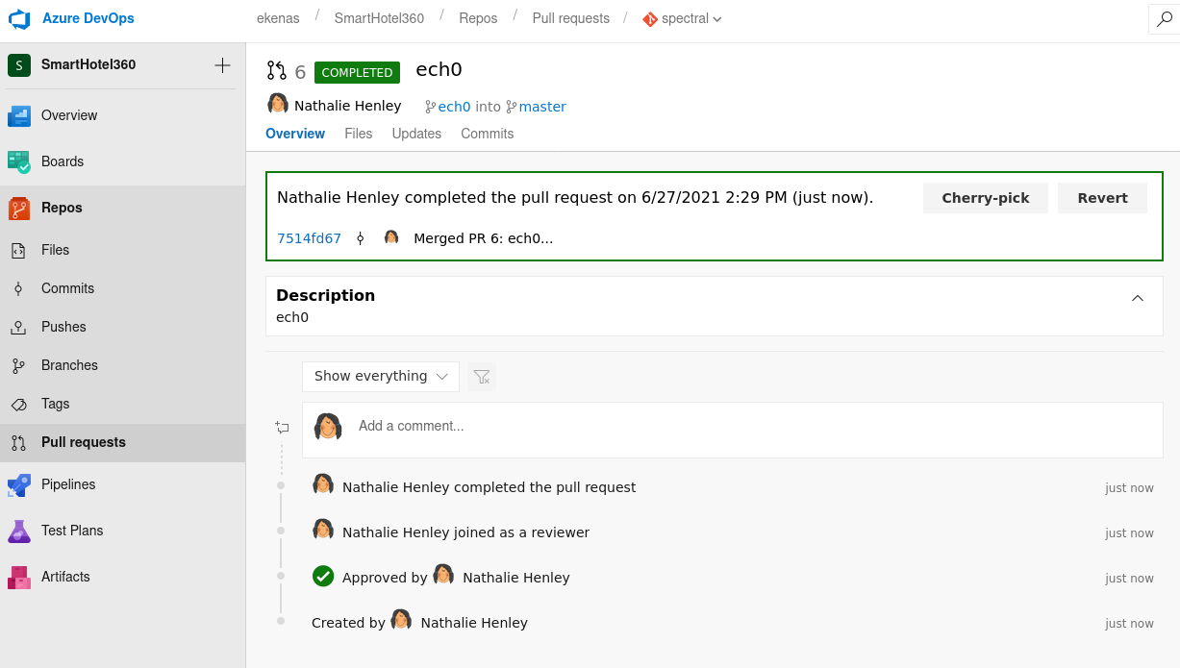The width and height of the screenshot is (1180, 668).
Task: Click the Artifacts sidebar icon
Action: (19, 577)
